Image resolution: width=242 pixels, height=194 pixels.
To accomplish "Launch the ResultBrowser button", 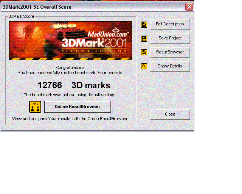I will (170, 52).
